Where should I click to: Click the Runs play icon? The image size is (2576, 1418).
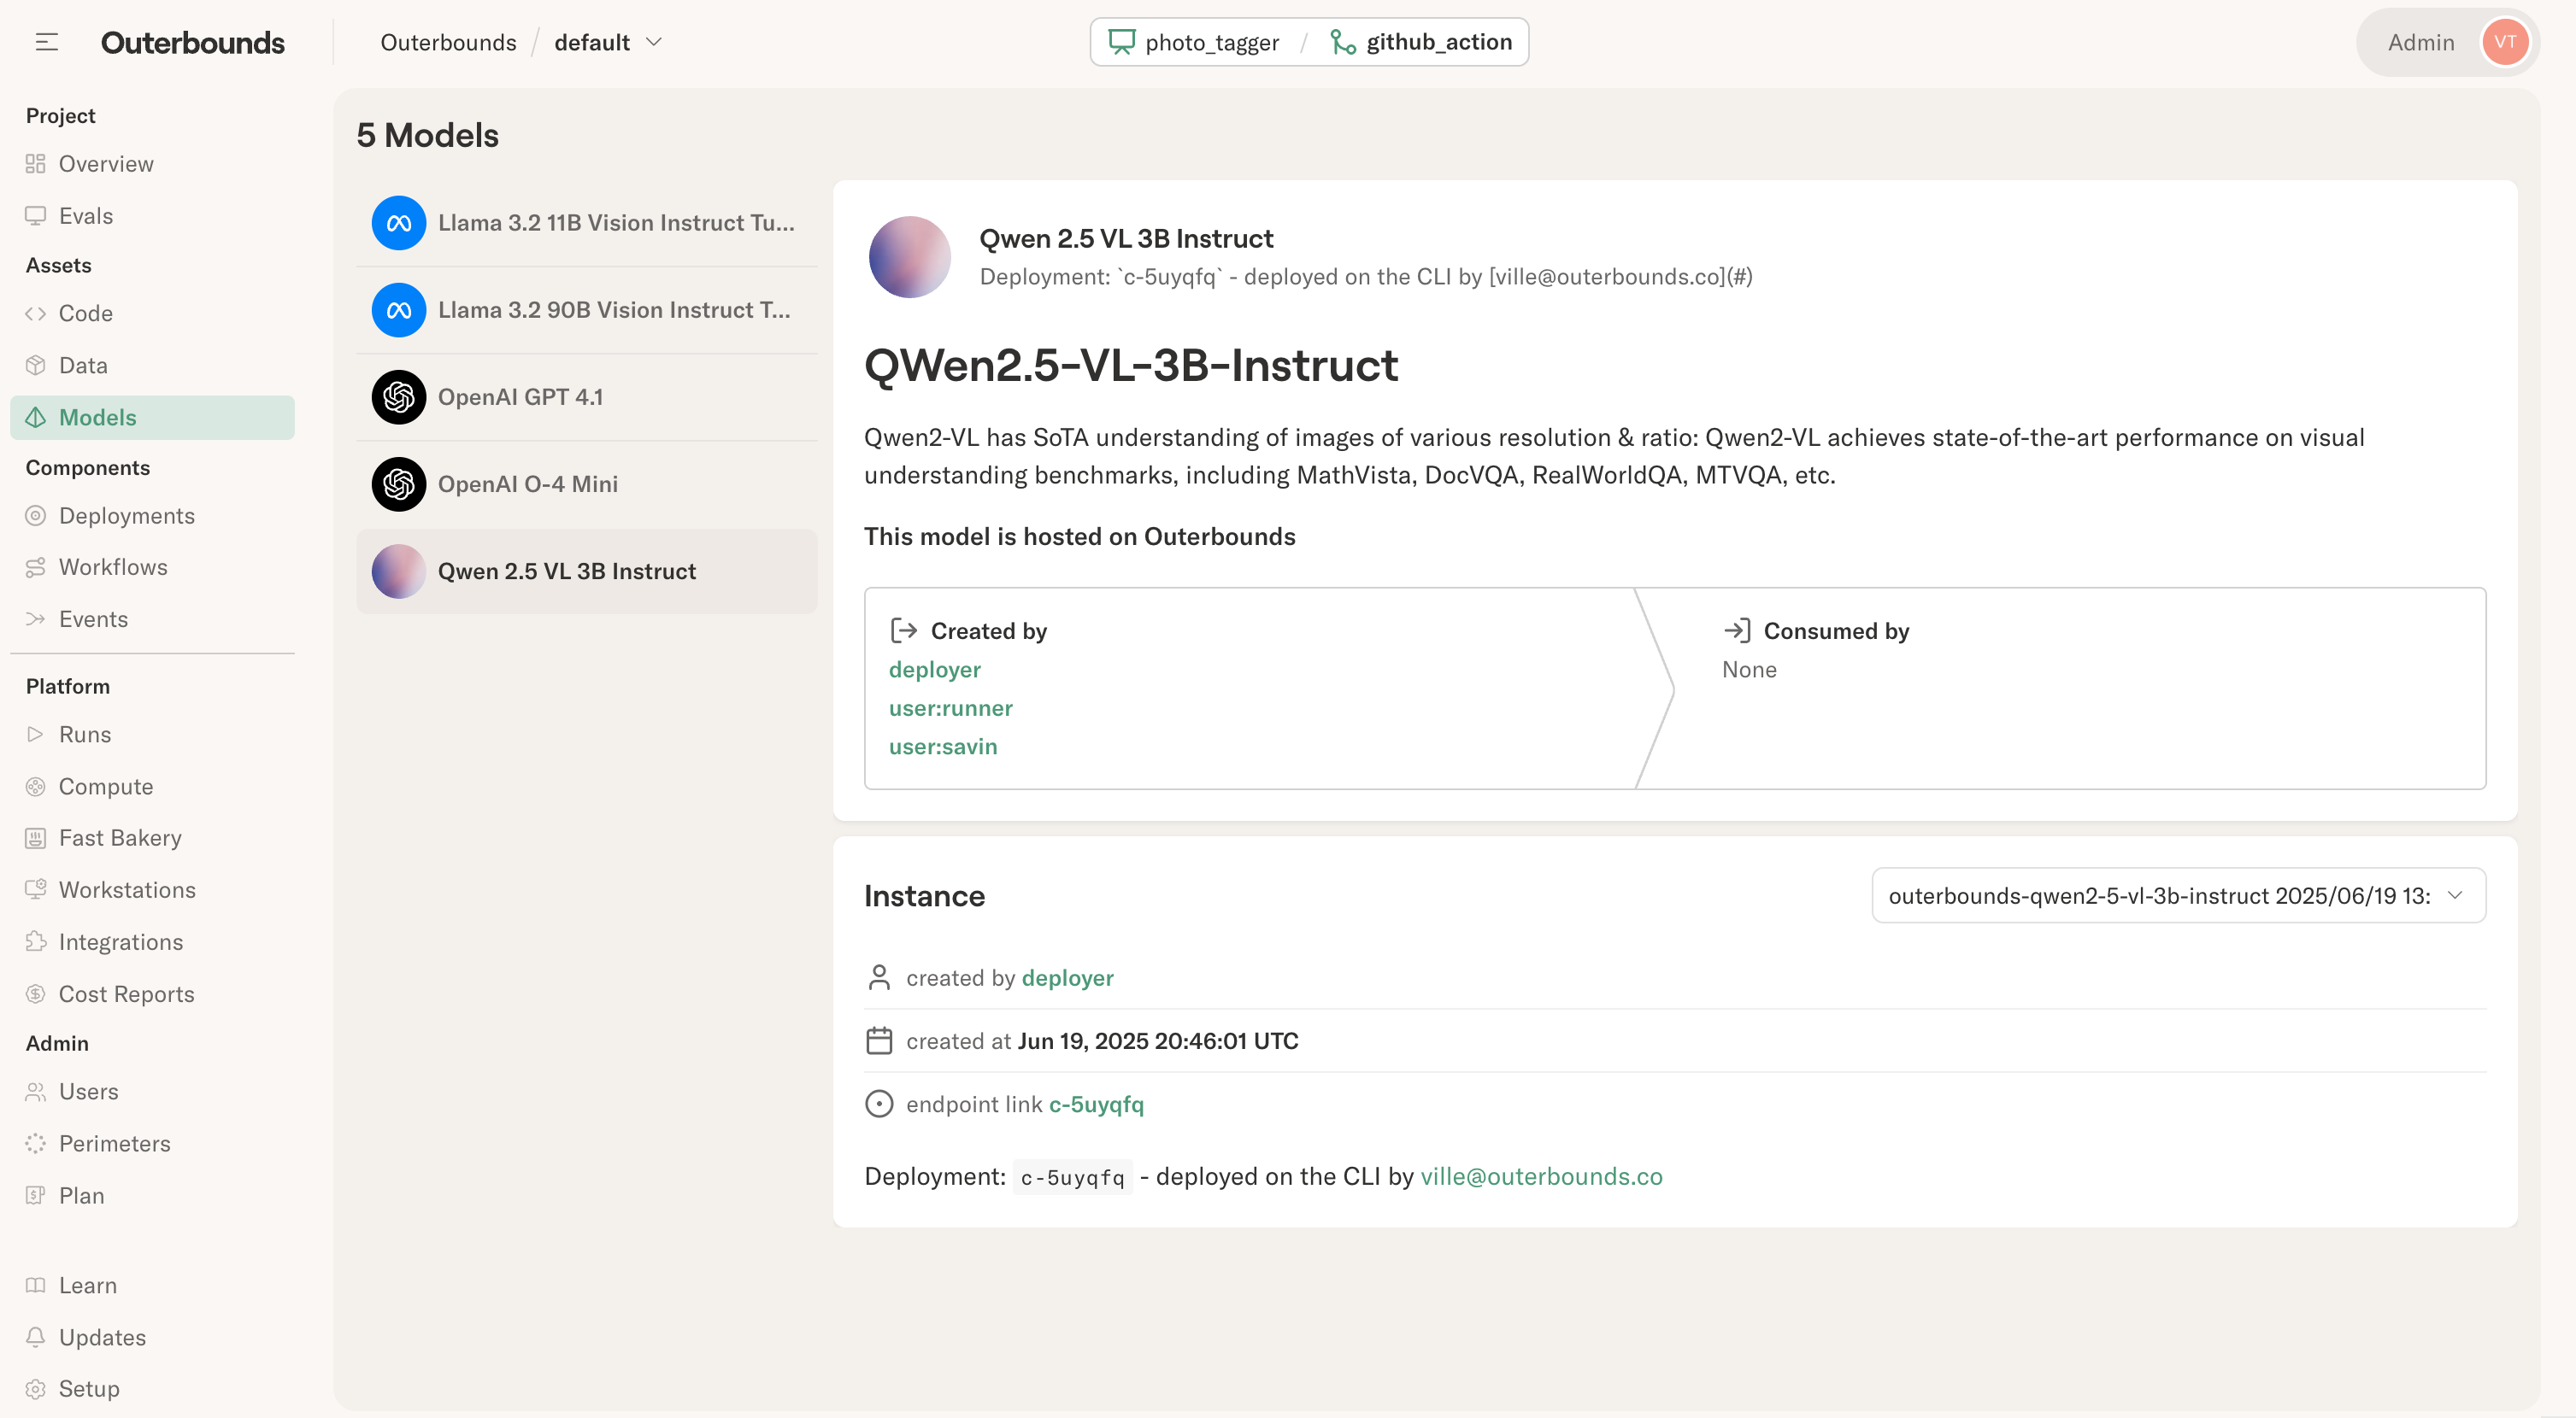click(x=36, y=735)
